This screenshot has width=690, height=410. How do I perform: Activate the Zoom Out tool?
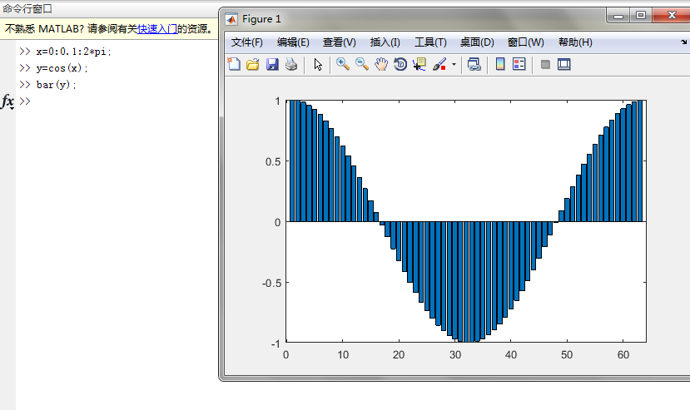click(362, 65)
